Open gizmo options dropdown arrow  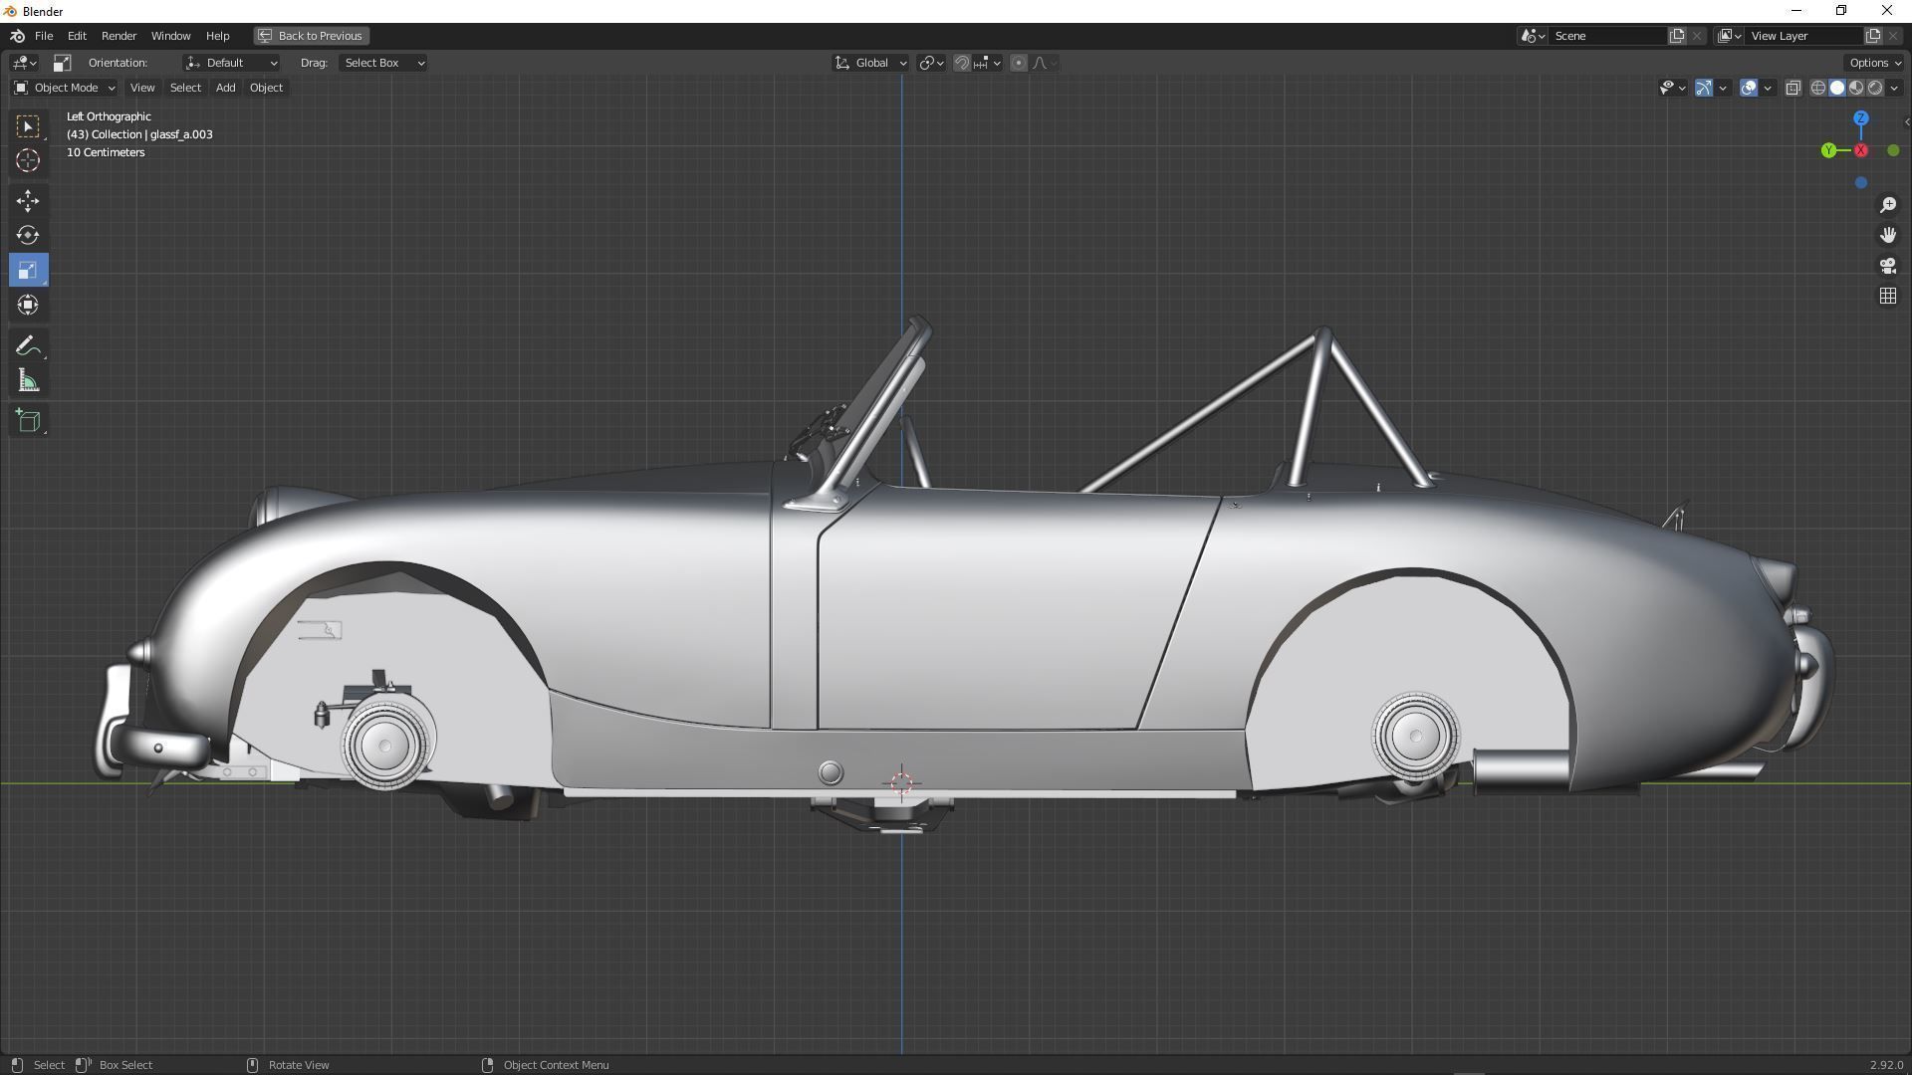point(1723,88)
